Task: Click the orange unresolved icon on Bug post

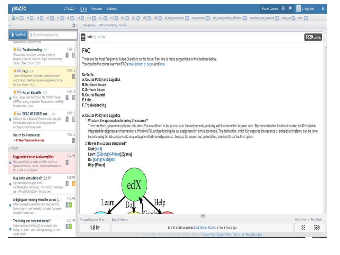Action: 73,184
